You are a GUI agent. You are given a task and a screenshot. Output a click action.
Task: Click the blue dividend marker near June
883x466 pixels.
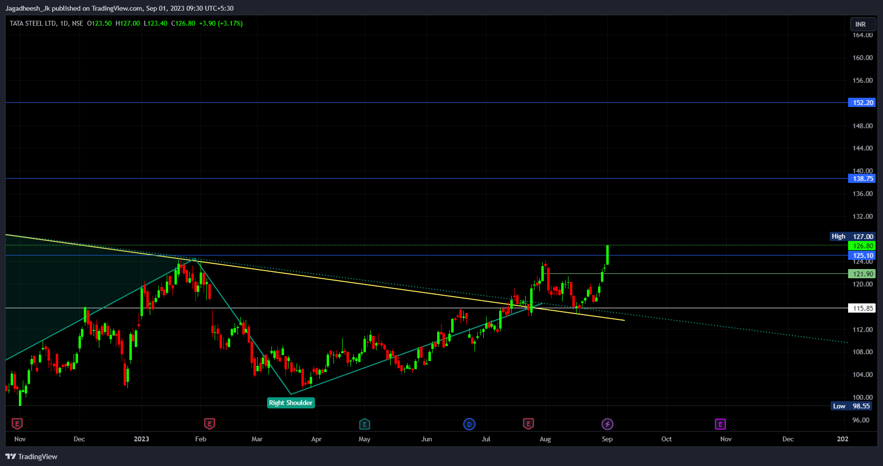(x=469, y=424)
